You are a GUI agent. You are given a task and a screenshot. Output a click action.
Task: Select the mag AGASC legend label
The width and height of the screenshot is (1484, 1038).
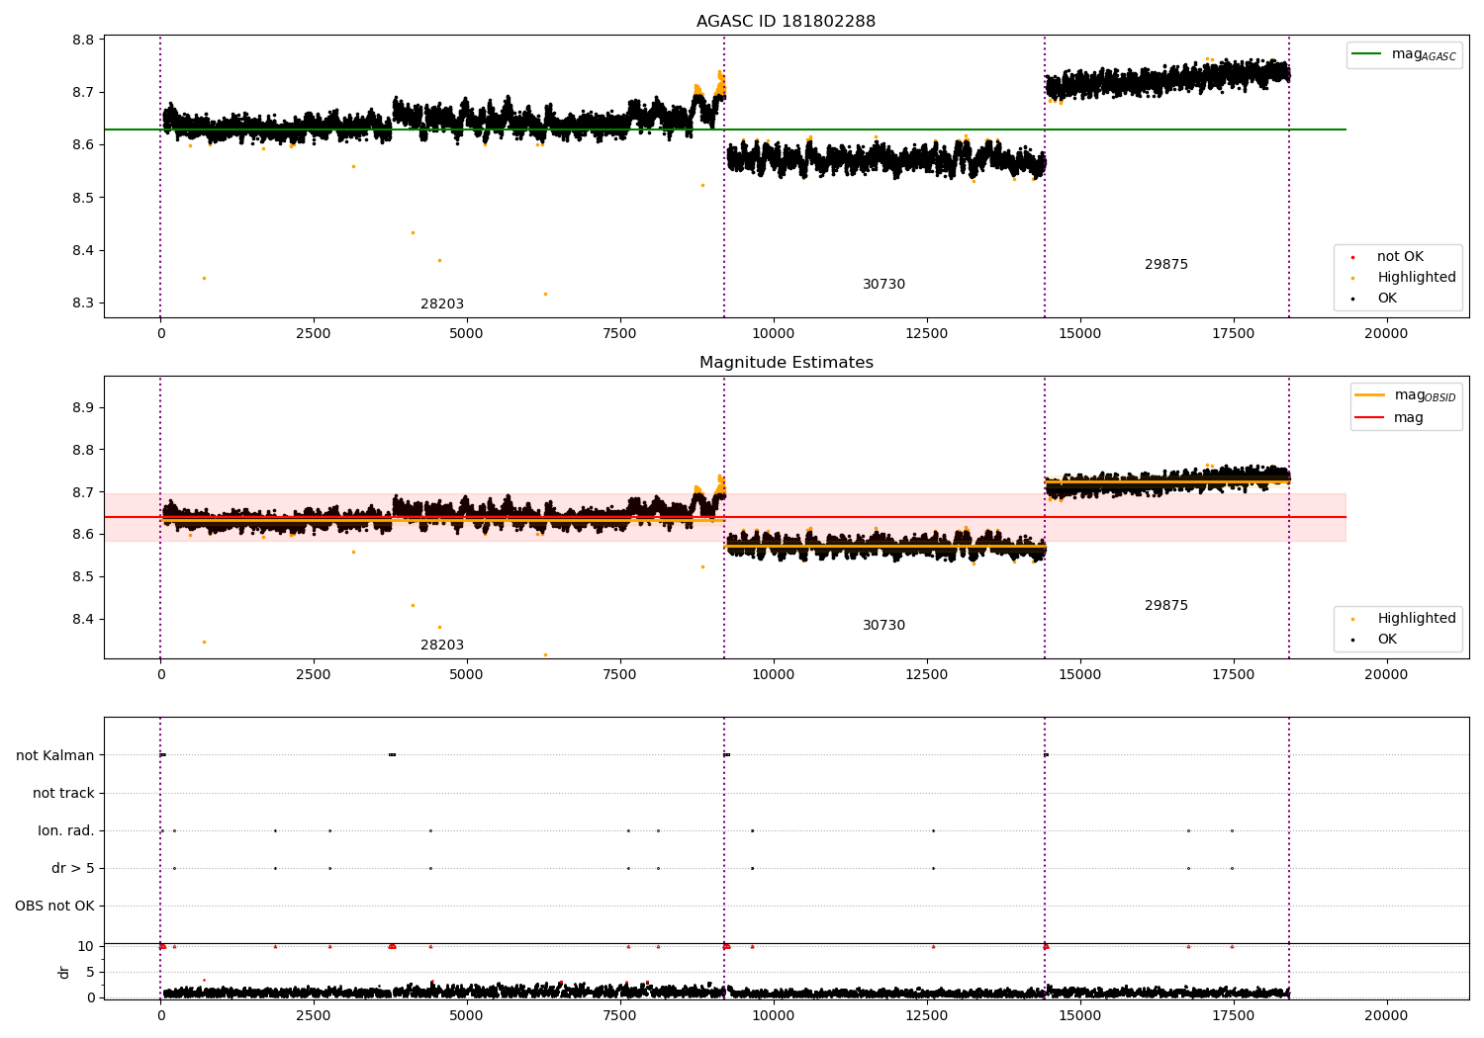1424,54
